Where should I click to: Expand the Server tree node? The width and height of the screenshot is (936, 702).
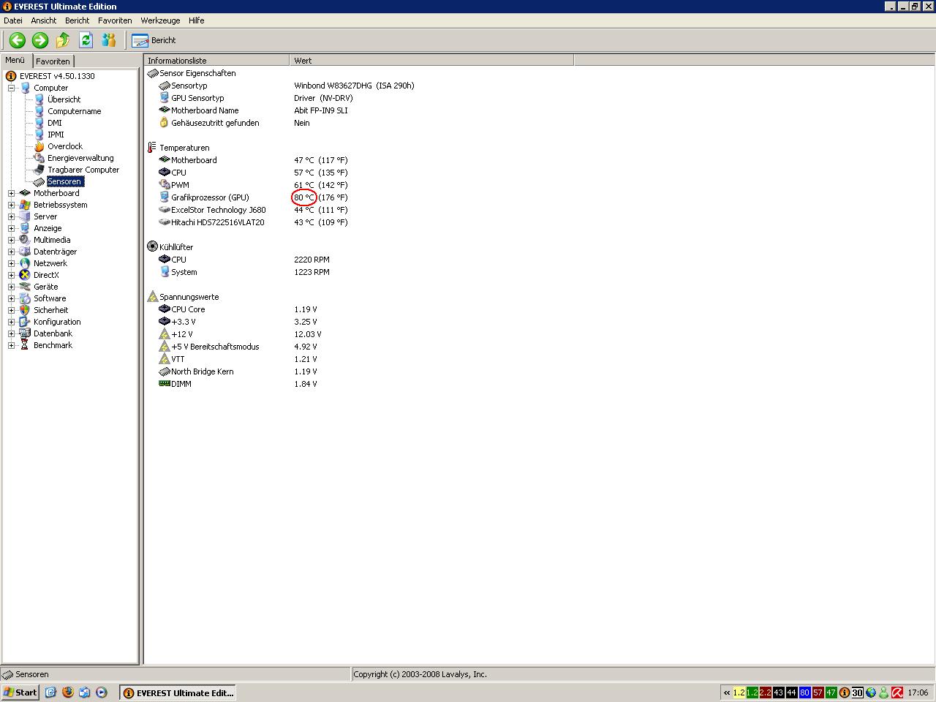[11, 216]
